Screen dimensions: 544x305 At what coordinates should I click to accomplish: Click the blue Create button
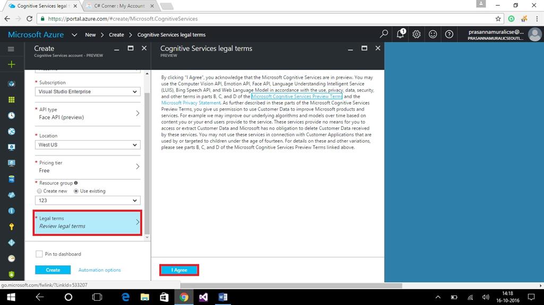53,270
